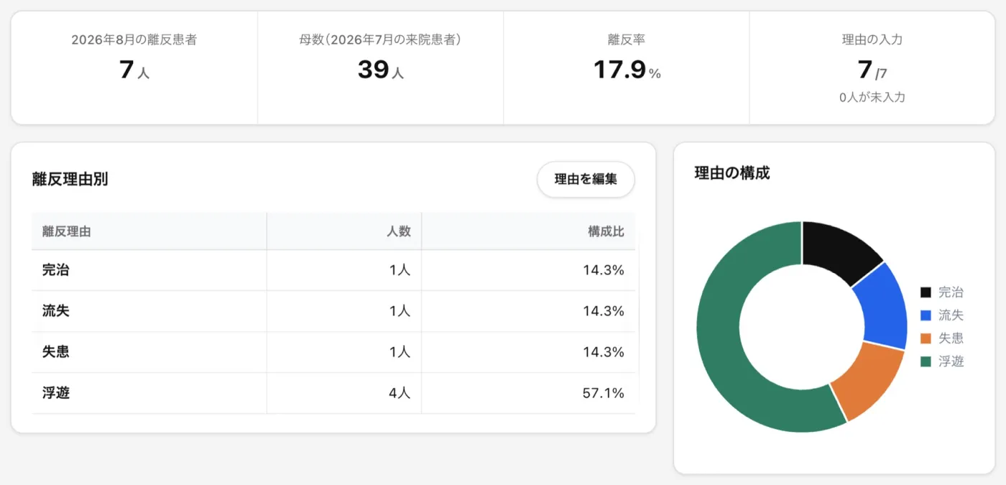Click the 17.9% churn rate value
Viewport: 1006px width, 485px height.
tap(627, 70)
